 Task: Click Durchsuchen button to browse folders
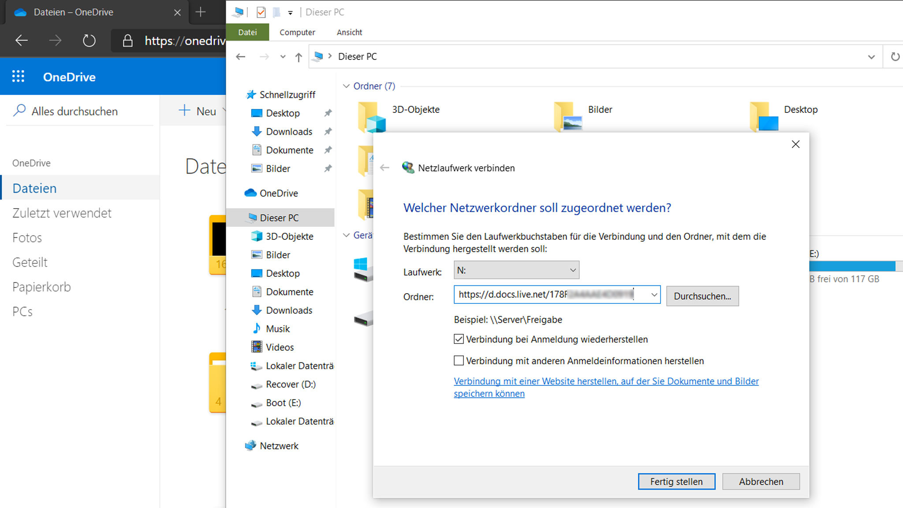(x=702, y=296)
